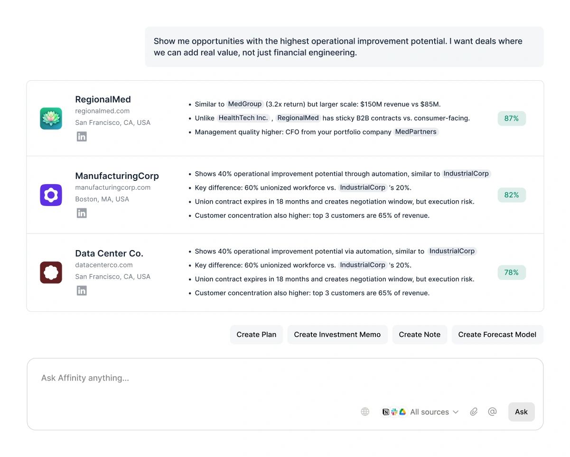Open the All sources dropdown
Screen dimensions: 570x457
tap(434, 412)
